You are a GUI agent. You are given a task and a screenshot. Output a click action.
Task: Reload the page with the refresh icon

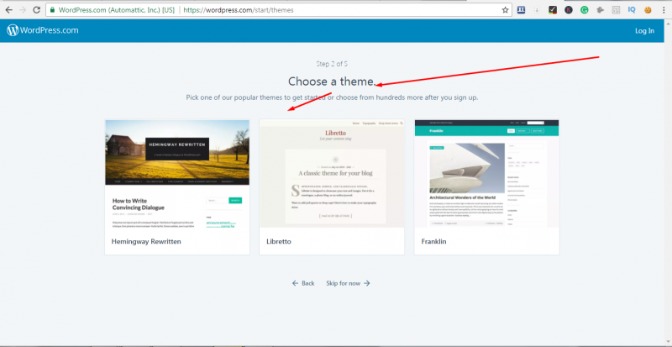(x=36, y=10)
